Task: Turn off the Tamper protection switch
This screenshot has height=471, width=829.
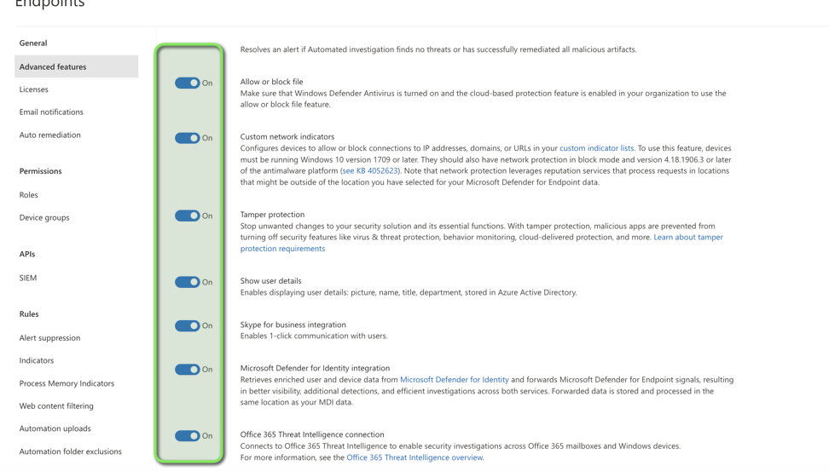Action: click(188, 215)
